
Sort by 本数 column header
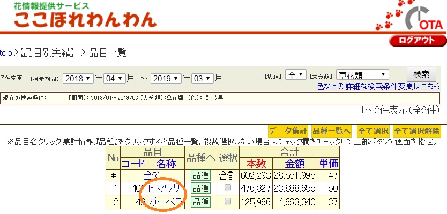256,164
